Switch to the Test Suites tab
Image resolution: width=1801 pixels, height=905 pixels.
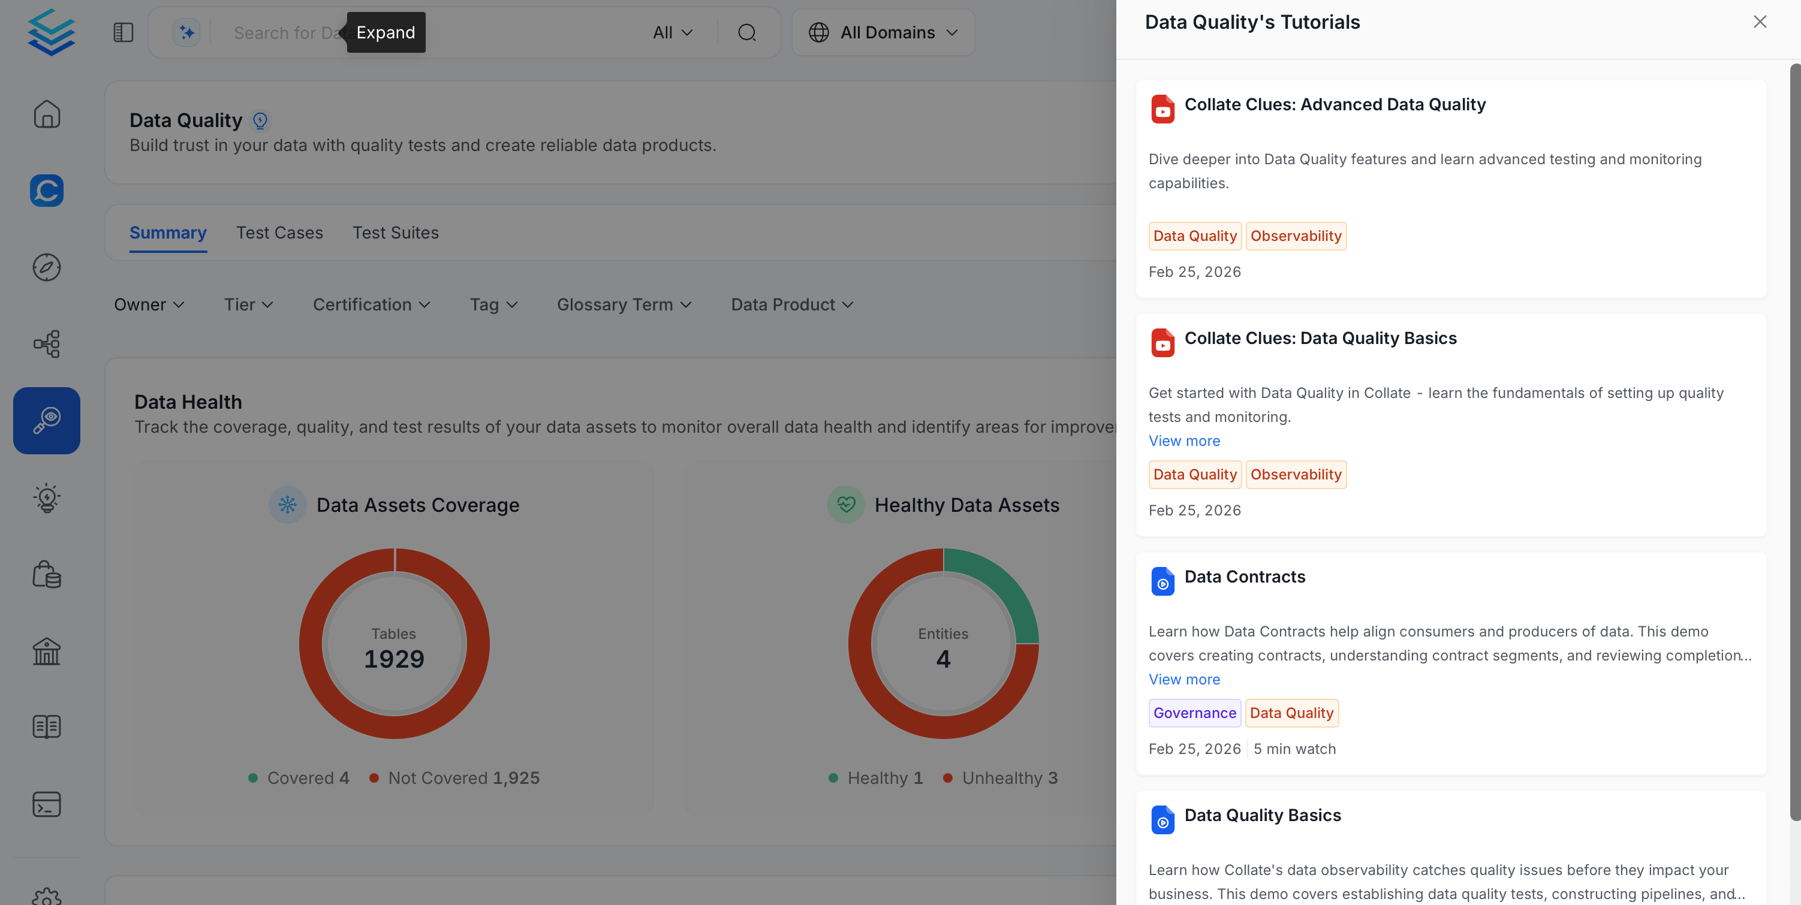(396, 233)
